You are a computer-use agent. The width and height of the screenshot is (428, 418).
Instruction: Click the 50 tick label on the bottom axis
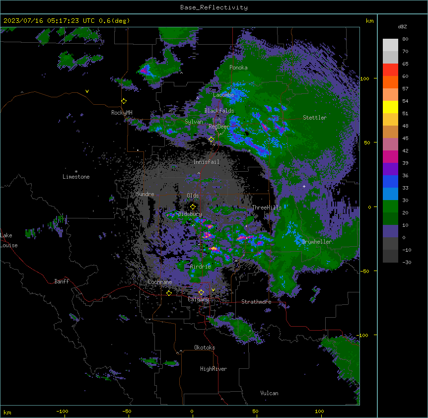tap(255, 411)
